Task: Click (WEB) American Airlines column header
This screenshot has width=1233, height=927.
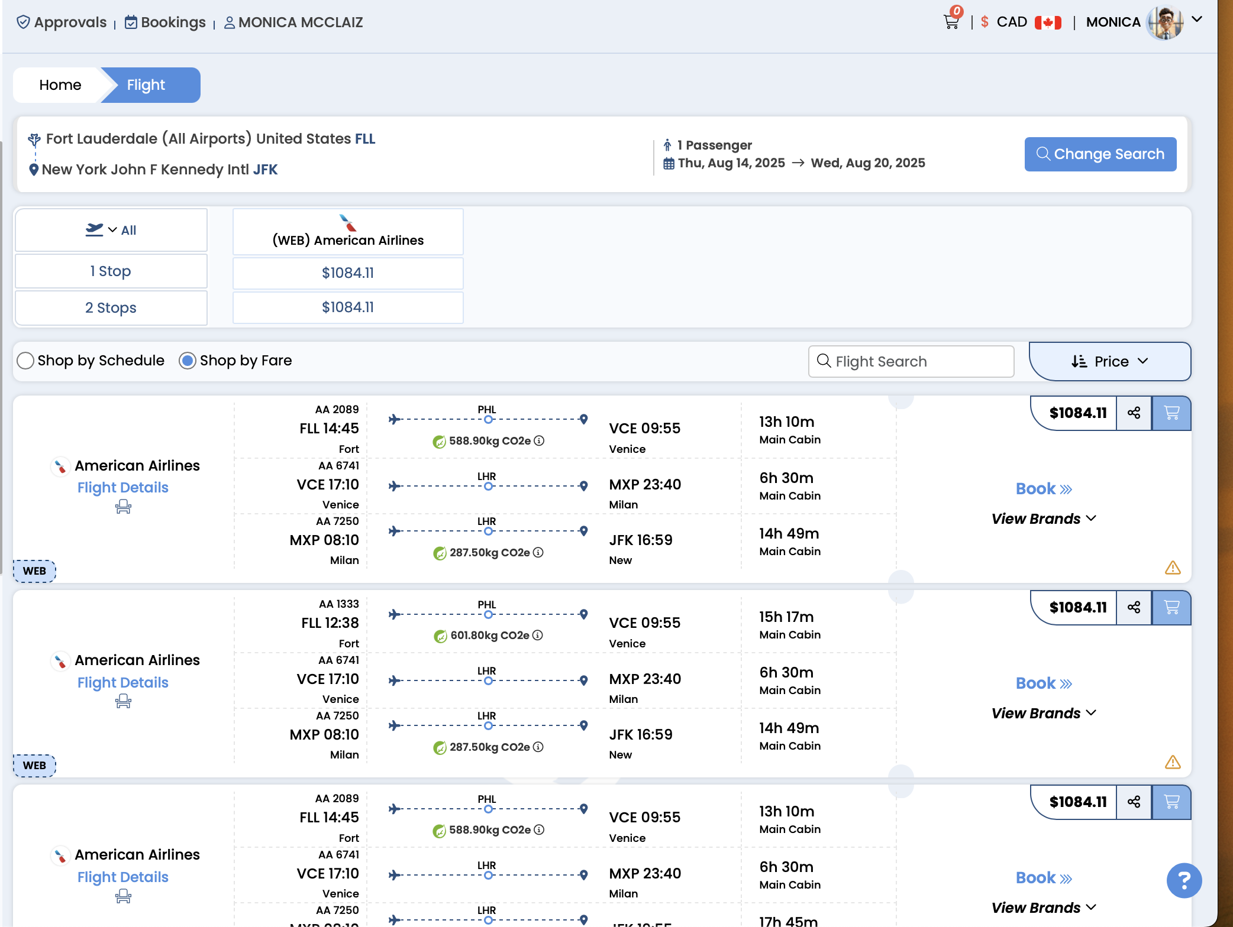Action: (348, 232)
